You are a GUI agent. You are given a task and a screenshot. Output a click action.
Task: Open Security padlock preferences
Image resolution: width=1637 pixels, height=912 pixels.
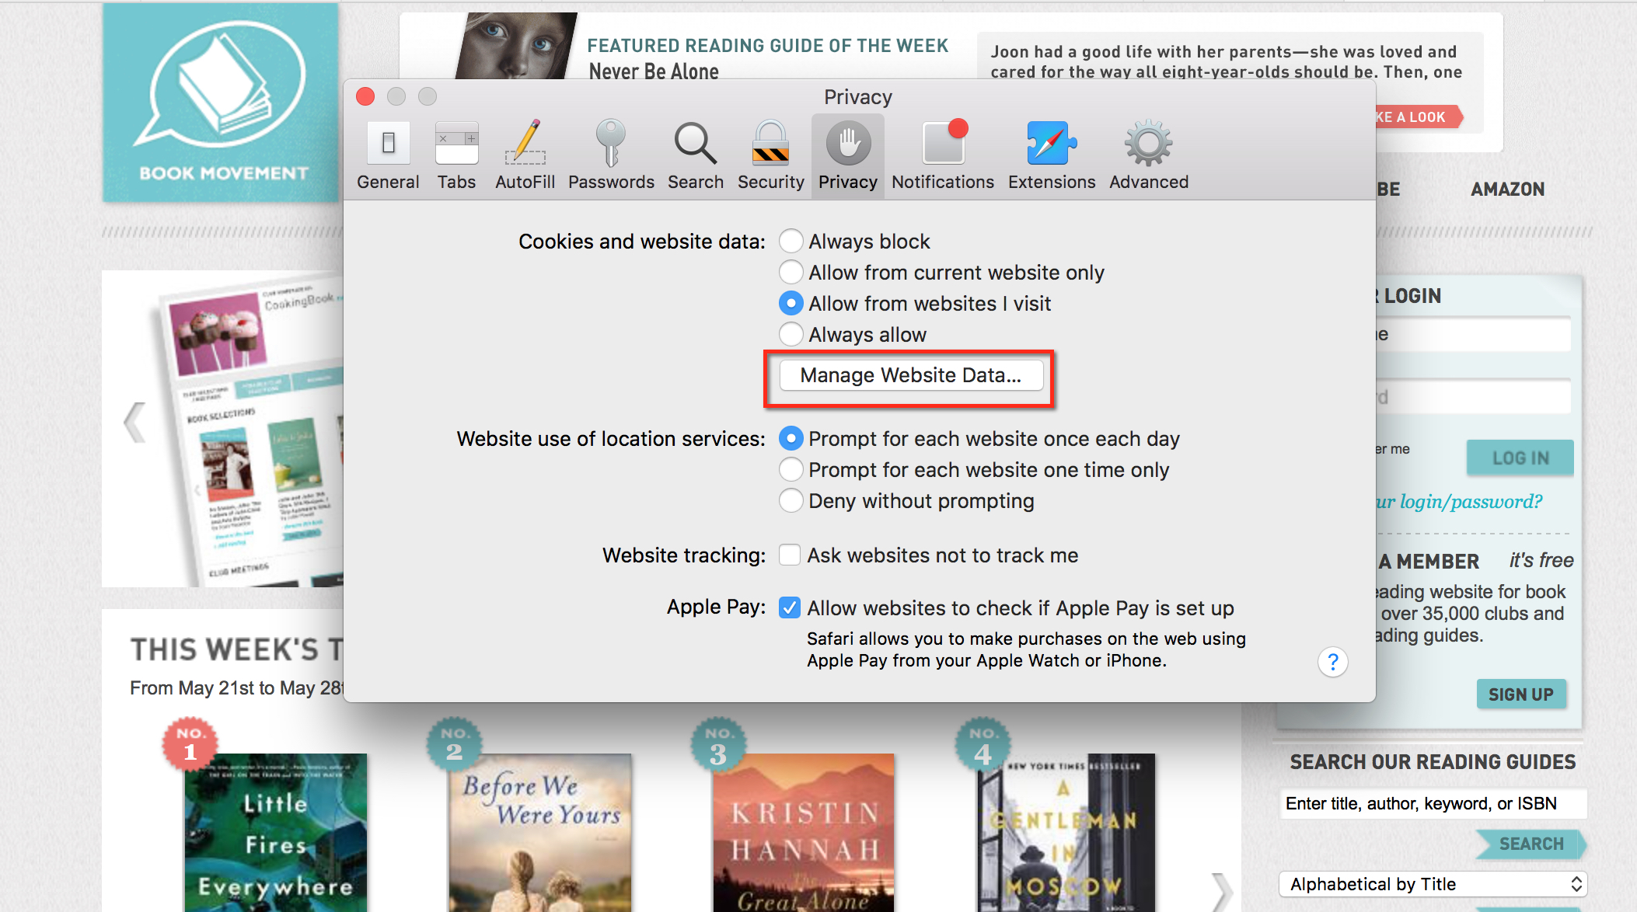(x=770, y=155)
